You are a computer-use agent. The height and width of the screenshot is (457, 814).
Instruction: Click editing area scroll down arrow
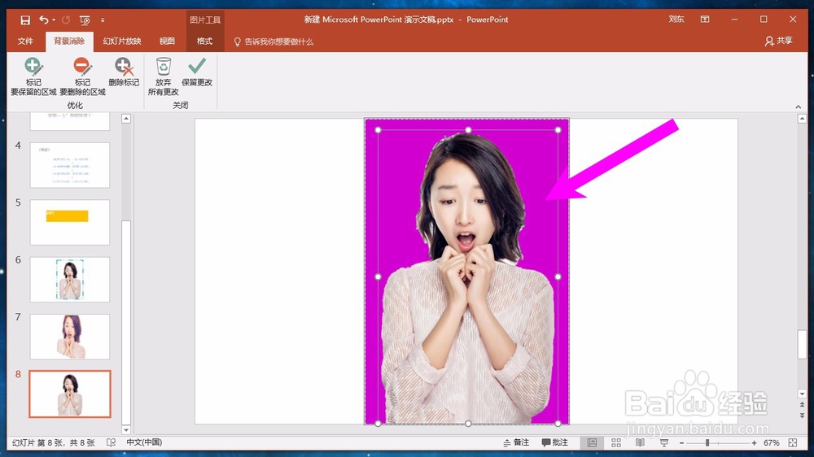[x=802, y=394]
